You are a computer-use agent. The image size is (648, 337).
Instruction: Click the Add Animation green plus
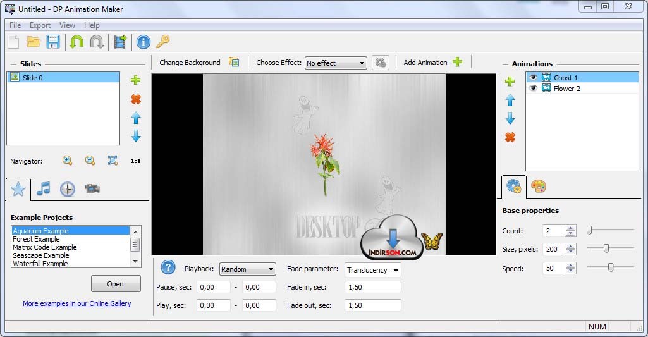coord(457,62)
